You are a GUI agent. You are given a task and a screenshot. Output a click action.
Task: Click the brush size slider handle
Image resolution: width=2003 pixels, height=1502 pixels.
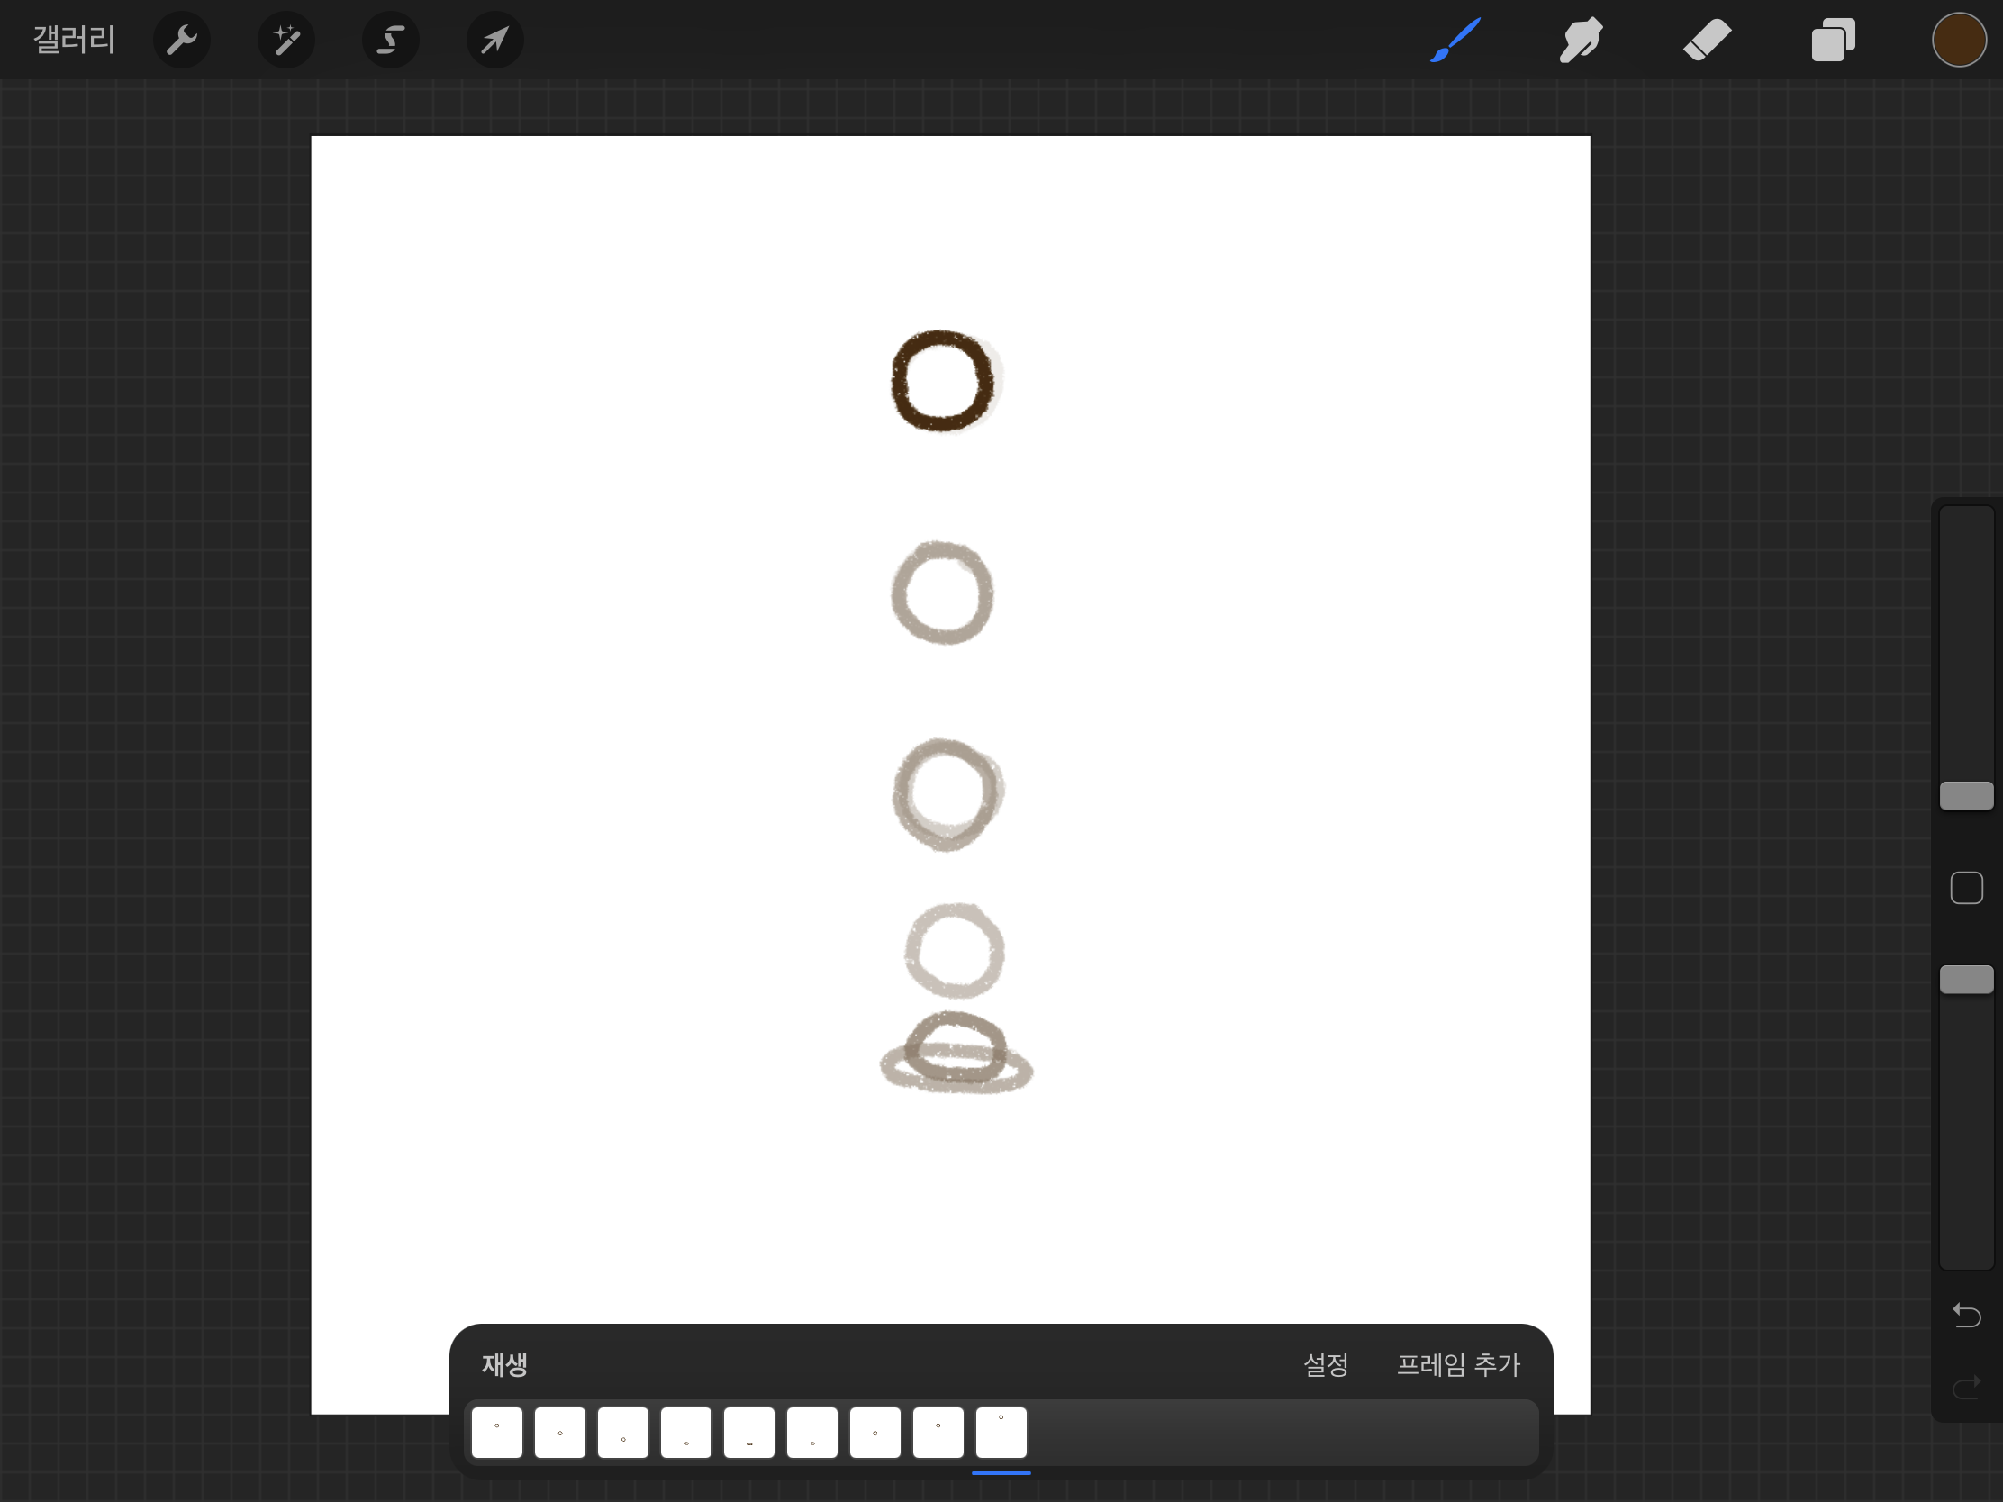click(1966, 796)
